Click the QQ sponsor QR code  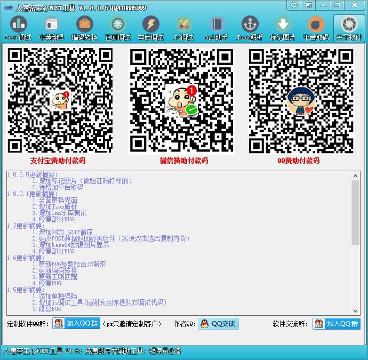tap(301, 100)
